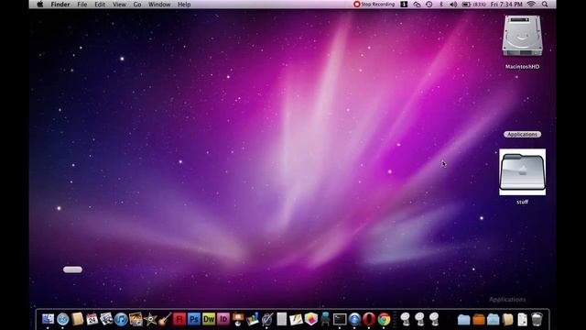Open Adobe Flash from the Dock
The height and width of the screenshot is (330, 586).
click(x=179, y=319)
